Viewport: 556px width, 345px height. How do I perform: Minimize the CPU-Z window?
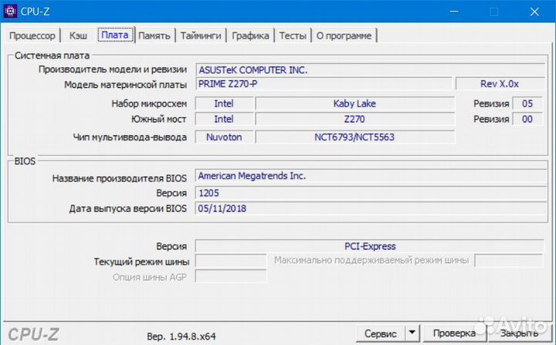pos(457,12)
